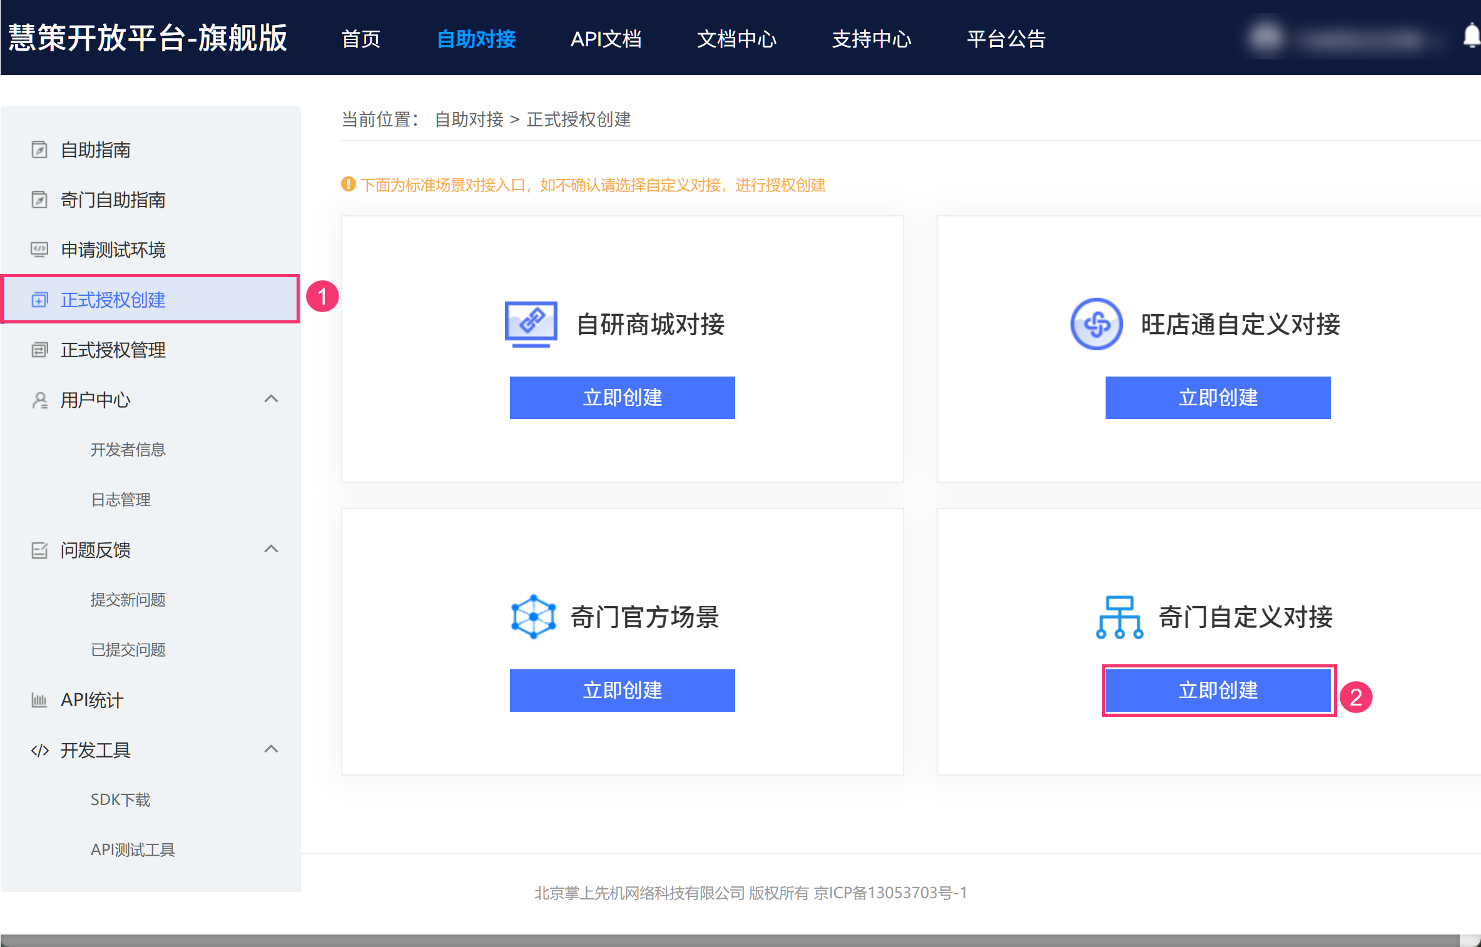Switch to 支持中心 in top navigation
The width and height of the screenshot is (1481, 947).
871,39
